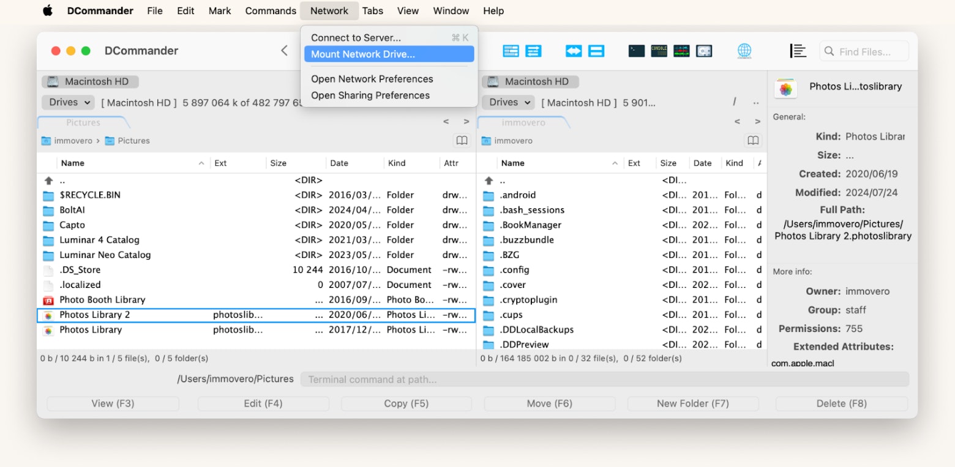Click Photos Library icon in info panel
This screenshot has width=955, height=467.
pos(785,89)
